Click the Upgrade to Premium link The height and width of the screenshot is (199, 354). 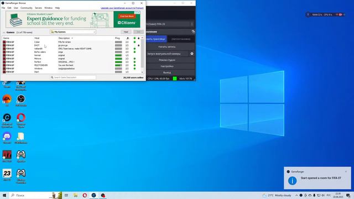122,8
